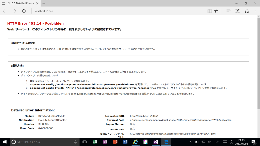The height and width of the screenshot is (146, 260).
Task: Go back to the previous page
Action: (5, 11)
